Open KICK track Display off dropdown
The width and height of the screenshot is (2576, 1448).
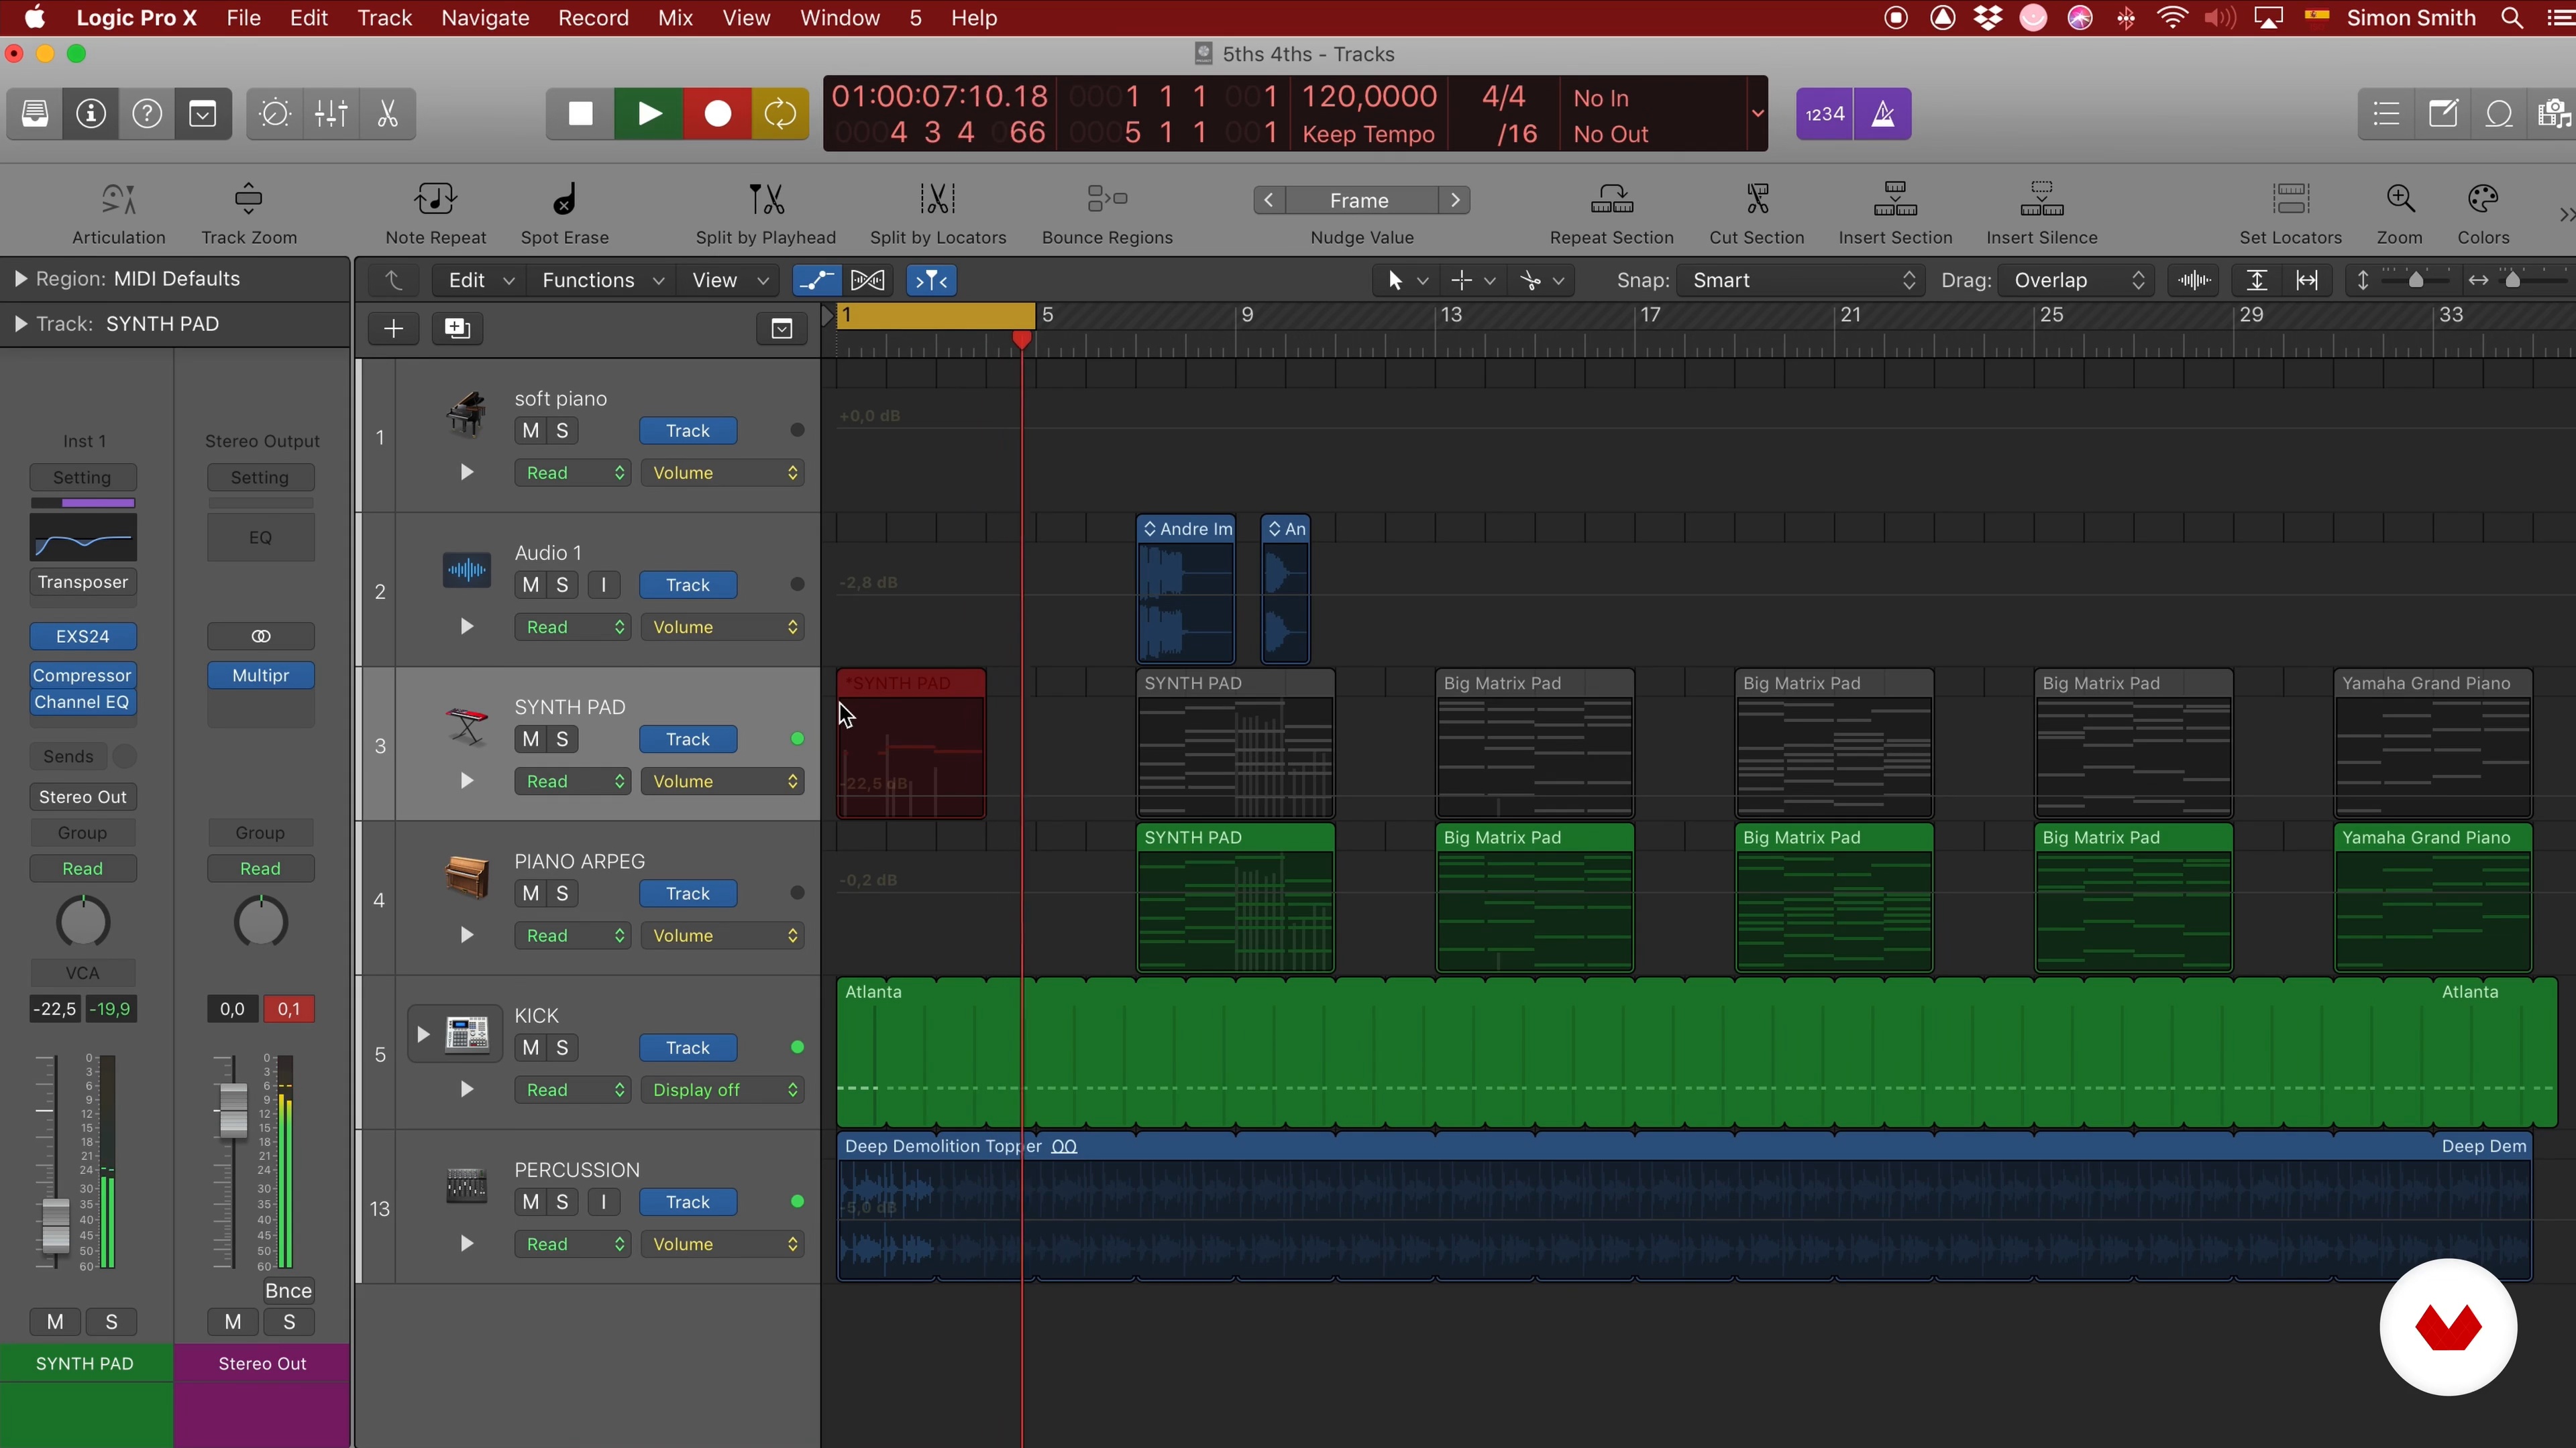pyautogui.click(x=723, y=1090)
